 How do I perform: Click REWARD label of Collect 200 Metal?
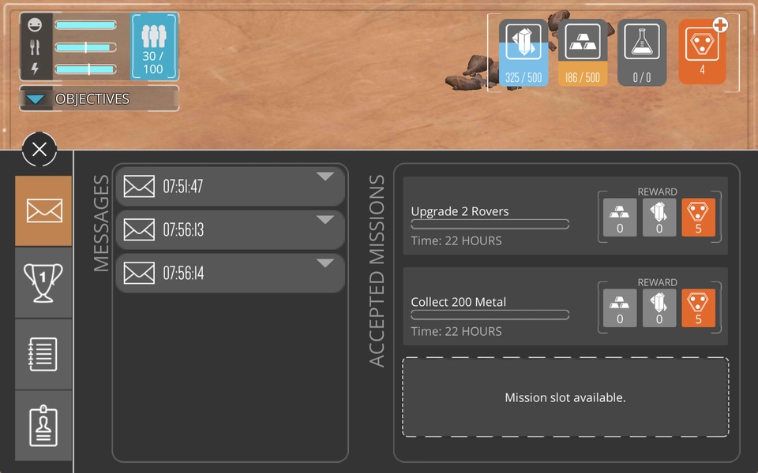pos(658,282)
